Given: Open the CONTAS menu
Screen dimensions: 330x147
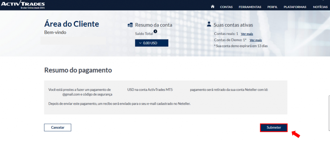Looking at the screenshot, I should pos(226,7).
